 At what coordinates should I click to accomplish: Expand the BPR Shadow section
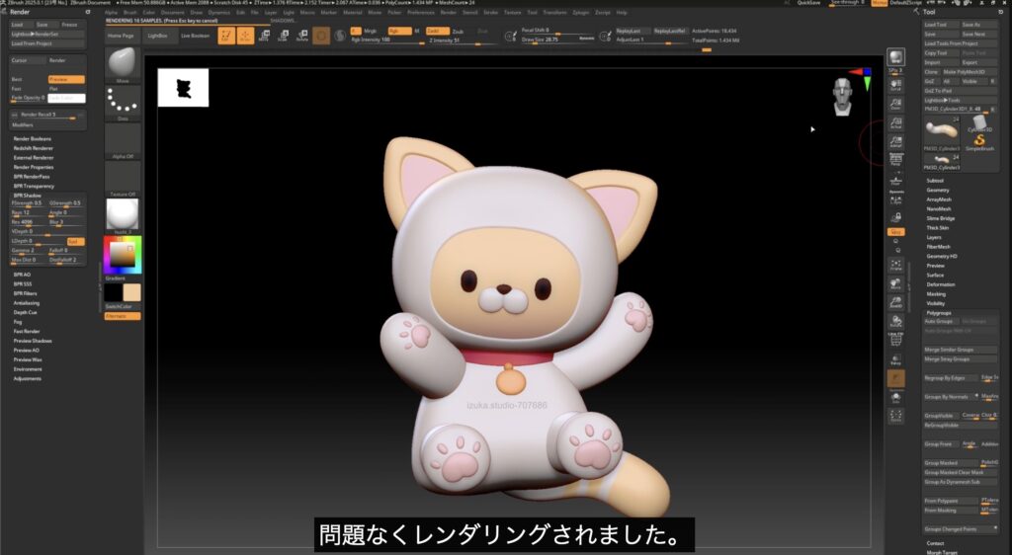tap(27, 196)
